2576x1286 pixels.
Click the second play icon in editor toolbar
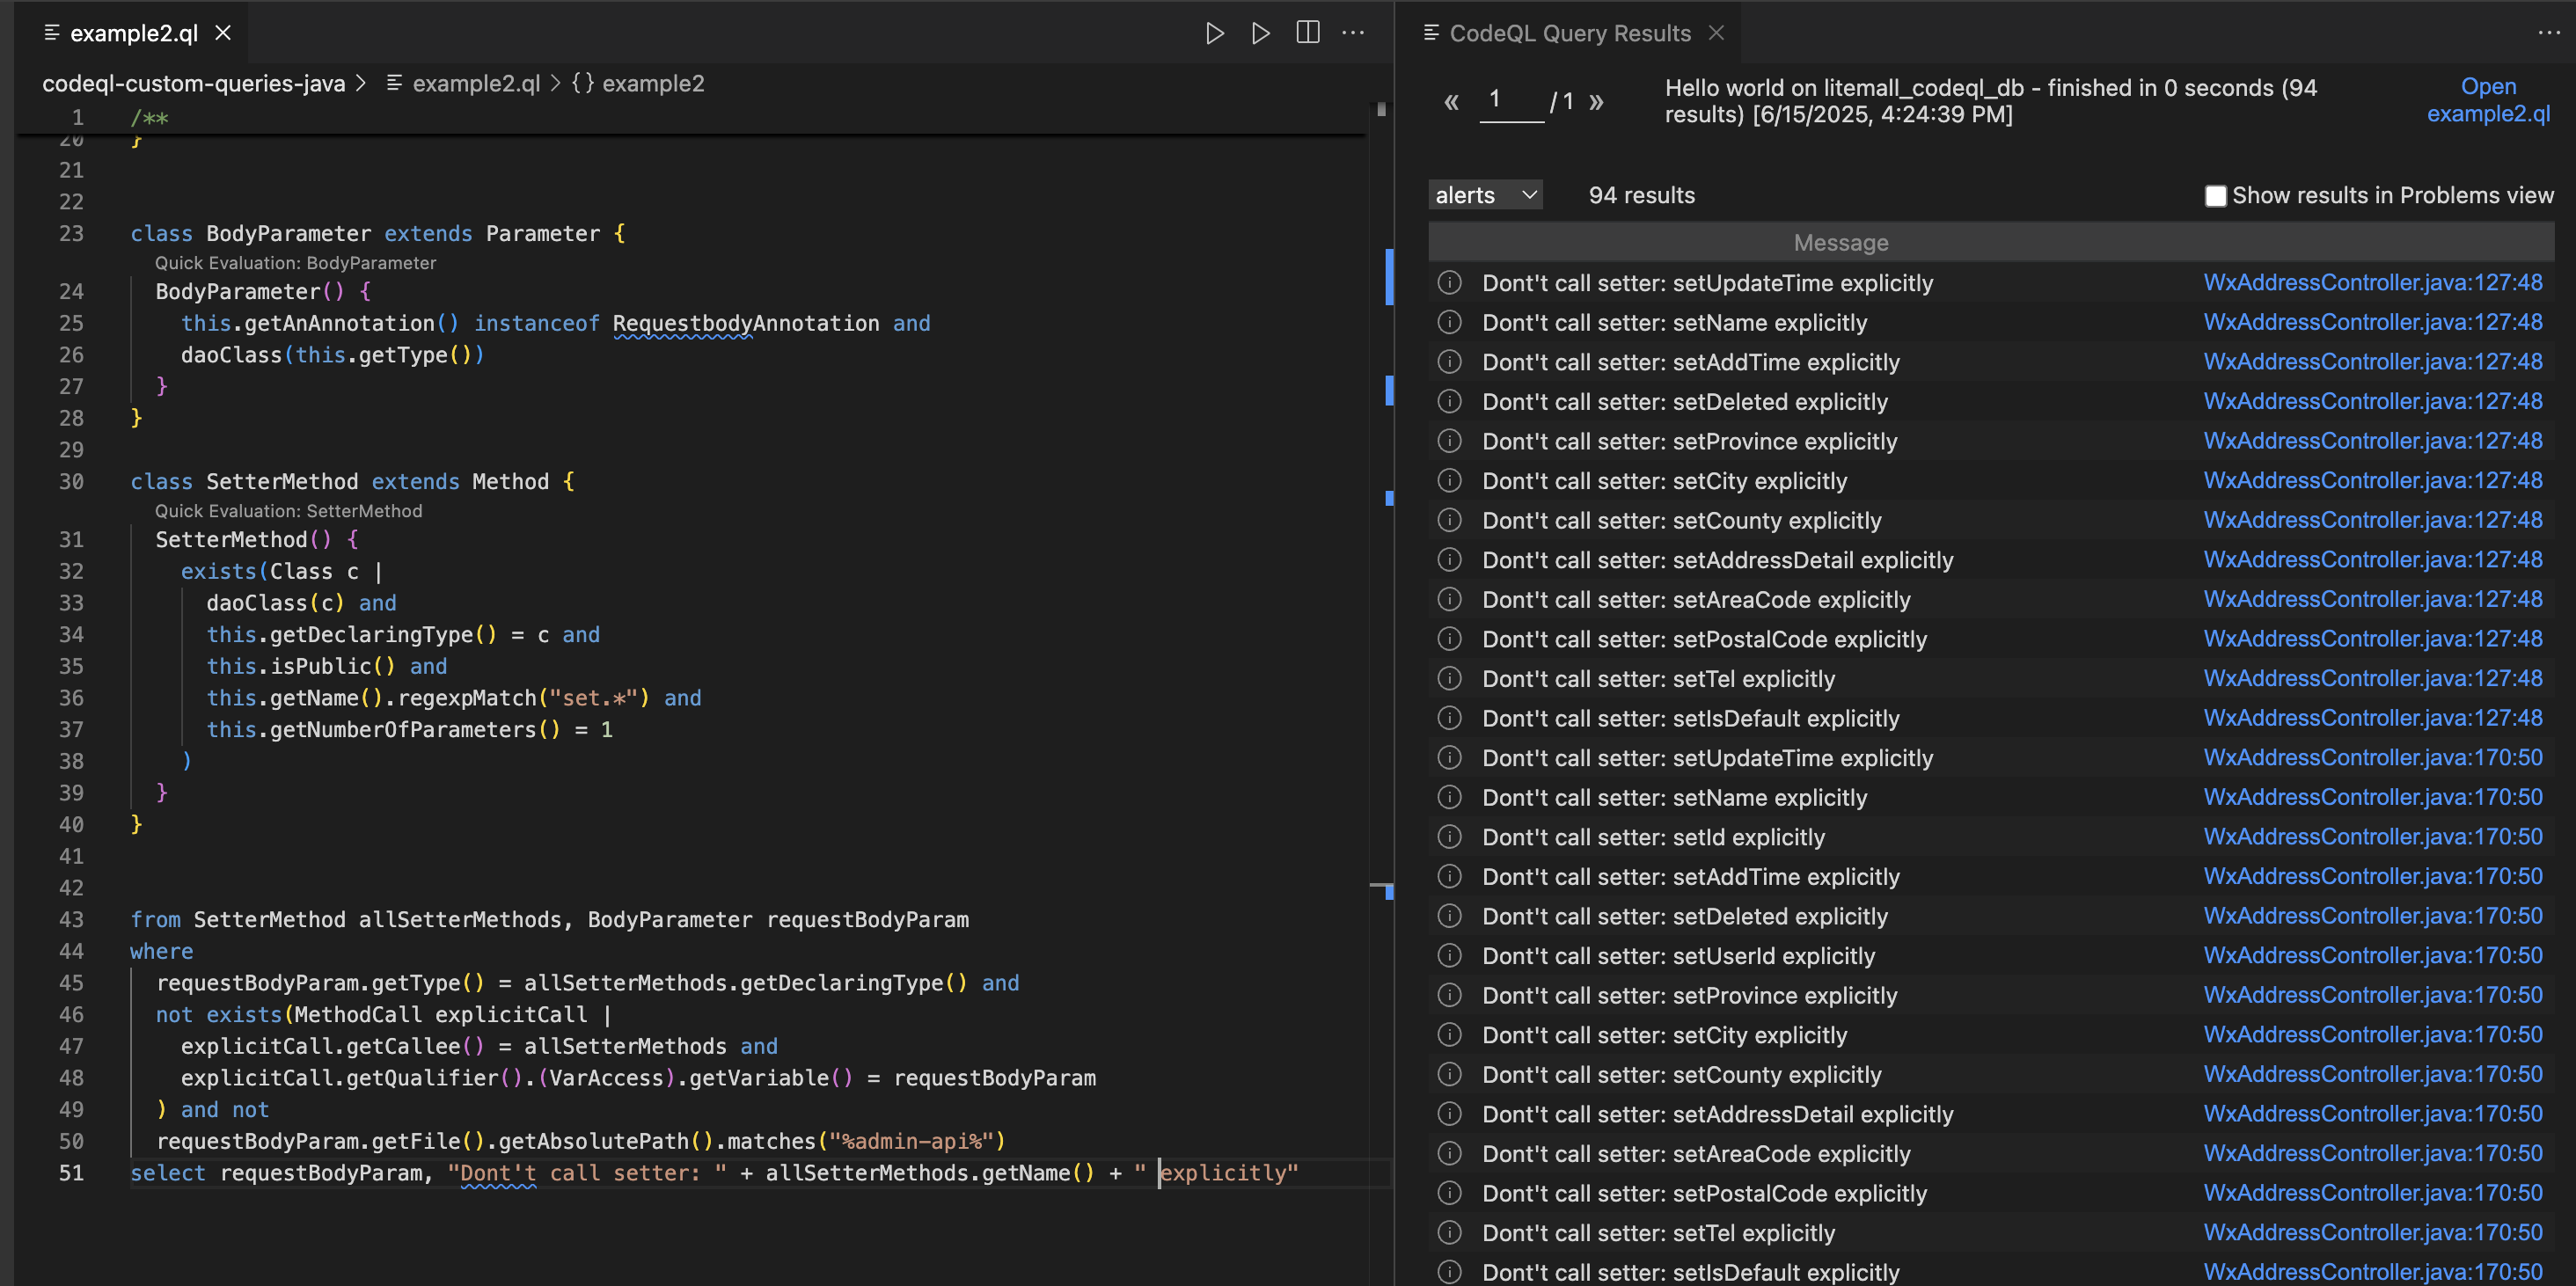point(1260,33)
